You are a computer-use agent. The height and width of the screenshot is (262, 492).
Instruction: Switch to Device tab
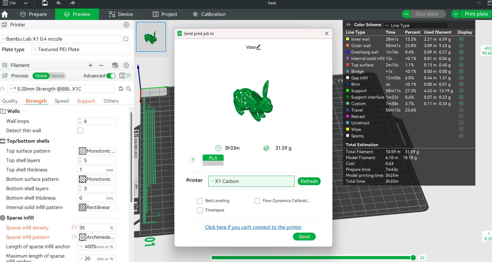(121, 14)
